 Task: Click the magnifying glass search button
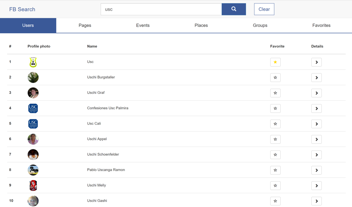[234, 9]
